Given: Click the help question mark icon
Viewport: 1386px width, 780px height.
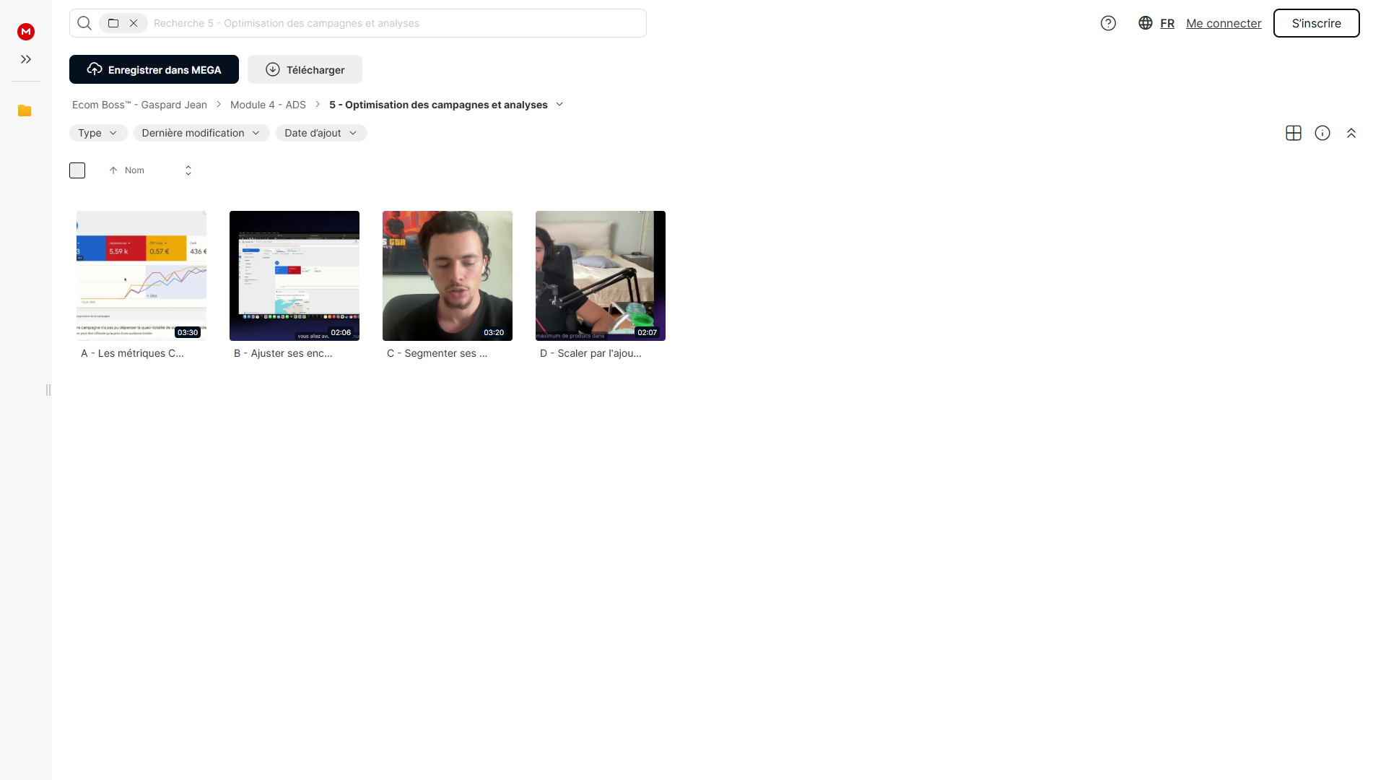Looking at the screenshot, I should [1108, 23].
